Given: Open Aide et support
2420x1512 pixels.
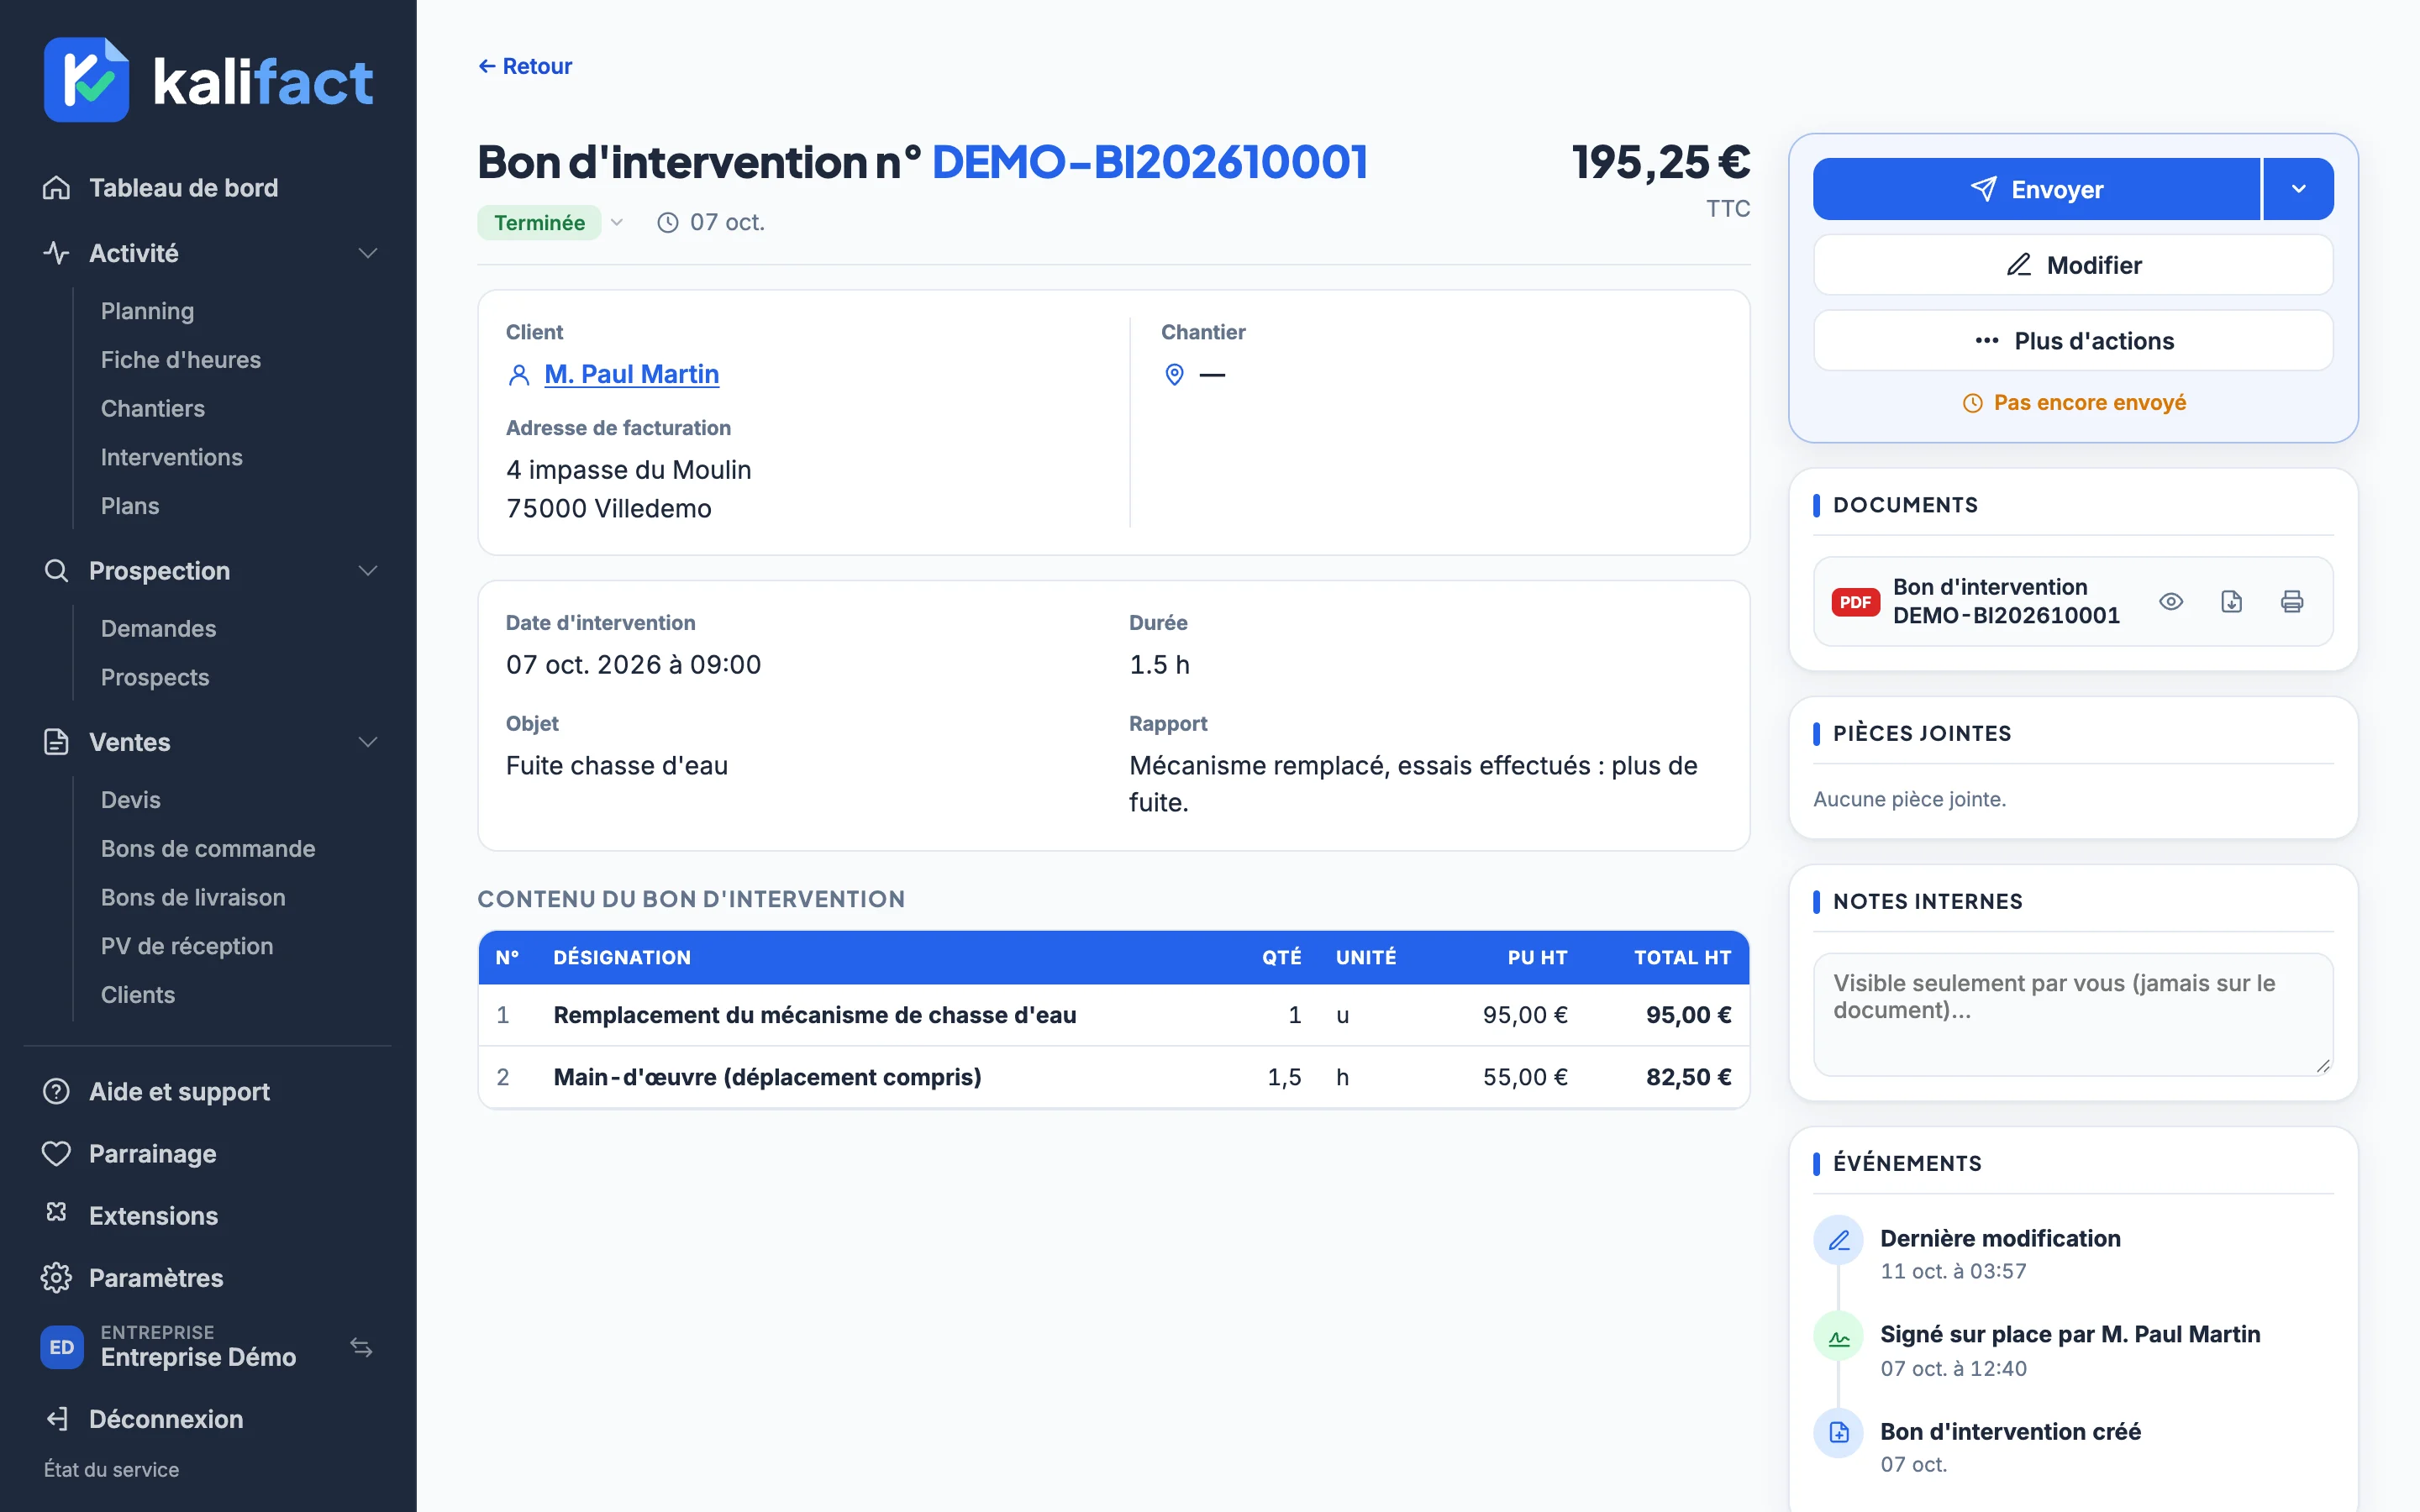Looking at the screenshot, I should [179, 1091].
